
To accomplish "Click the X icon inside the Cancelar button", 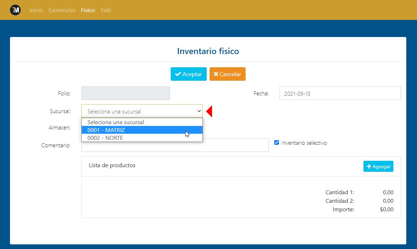I will [216, 74].
